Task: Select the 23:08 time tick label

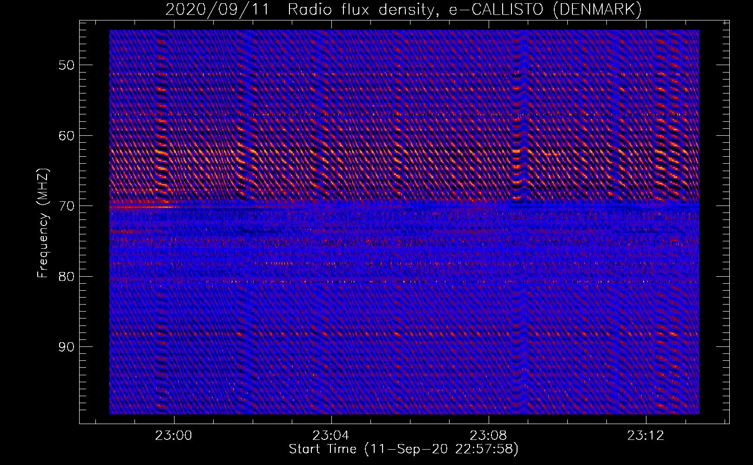Action: [x=488, y=436]
